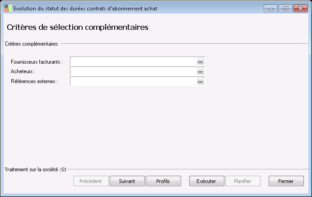Click the application icon in the title bar
This screenshot has height=197, width=312.
[8, 8]
